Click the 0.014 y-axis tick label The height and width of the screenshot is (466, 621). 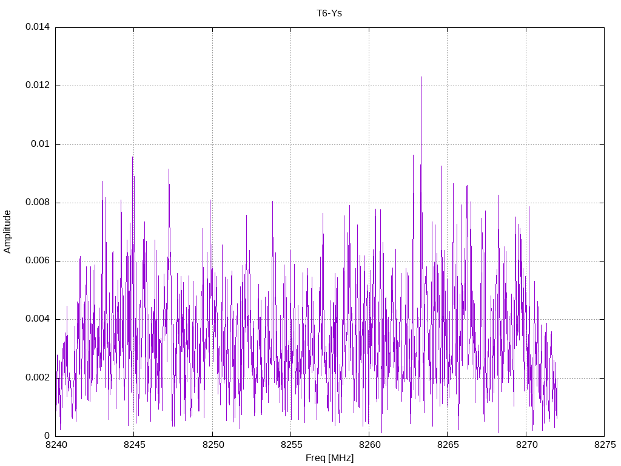[38, 27]
